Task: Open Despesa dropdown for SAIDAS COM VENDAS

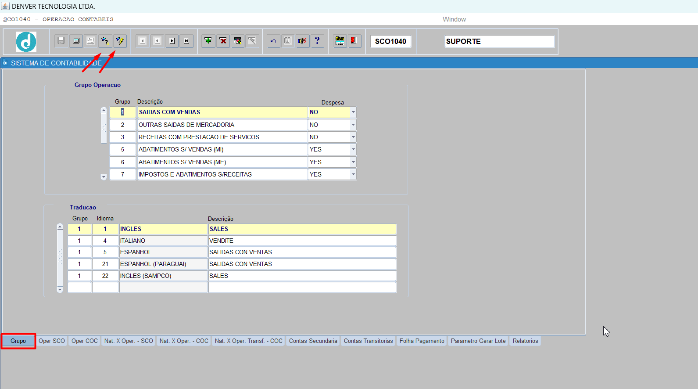Action: 353,112
